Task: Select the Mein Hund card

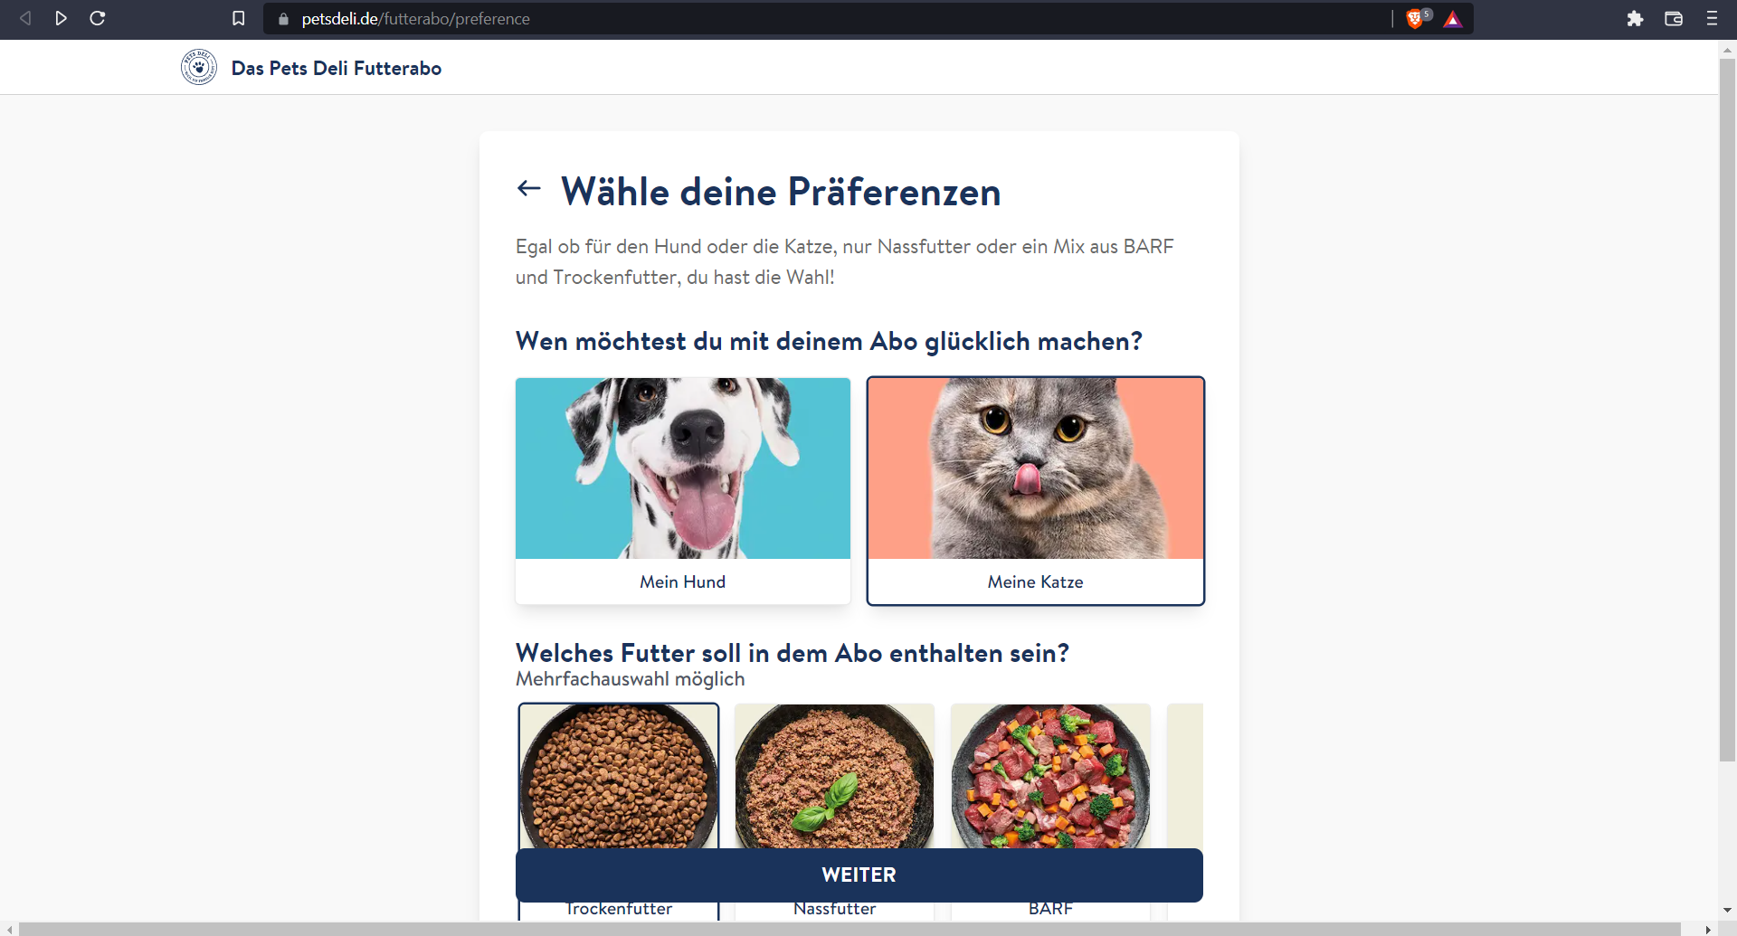Action: (x=683, y=491)
